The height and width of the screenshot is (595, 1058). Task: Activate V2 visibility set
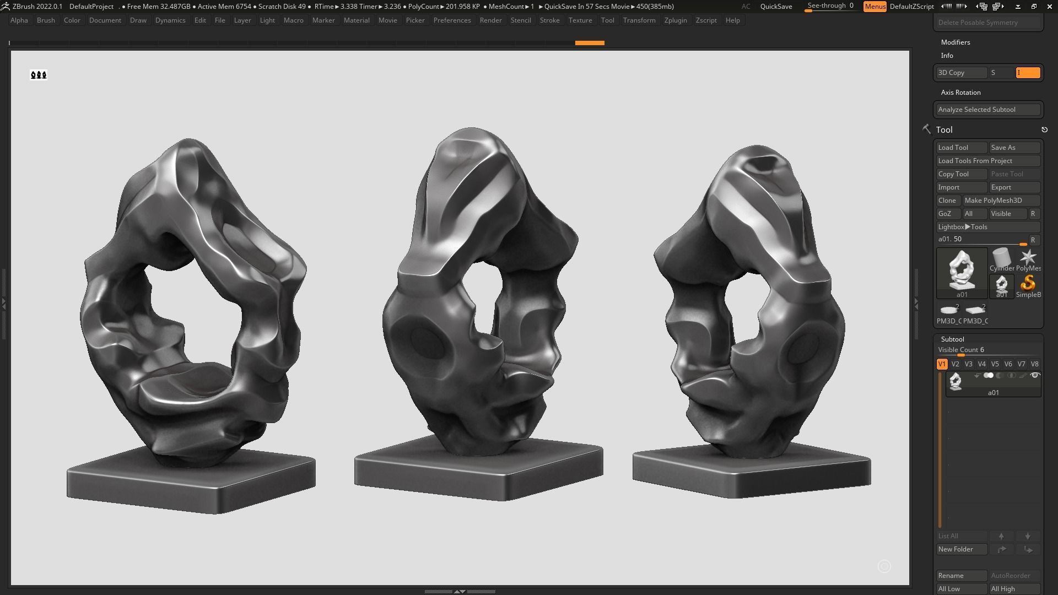coord(955,364)
